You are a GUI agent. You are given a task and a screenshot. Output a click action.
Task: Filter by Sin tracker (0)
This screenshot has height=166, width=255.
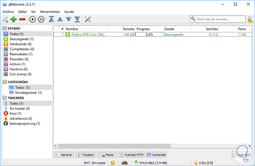tap(27, 108)
